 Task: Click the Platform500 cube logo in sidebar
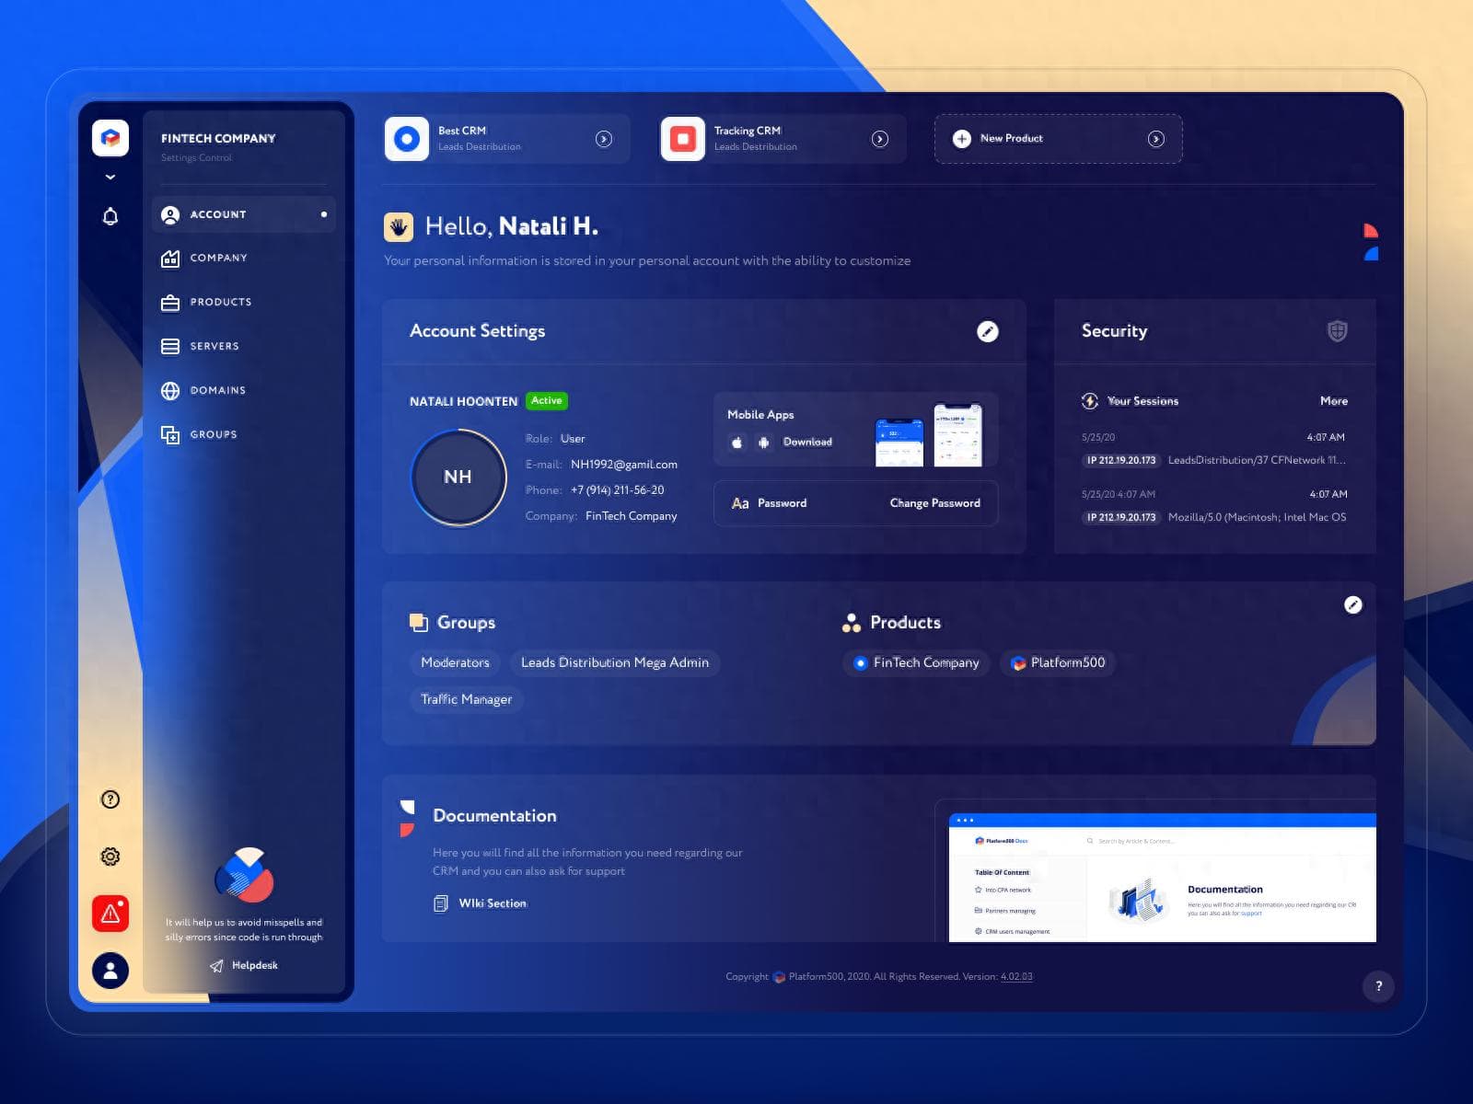tap(110, 138)
